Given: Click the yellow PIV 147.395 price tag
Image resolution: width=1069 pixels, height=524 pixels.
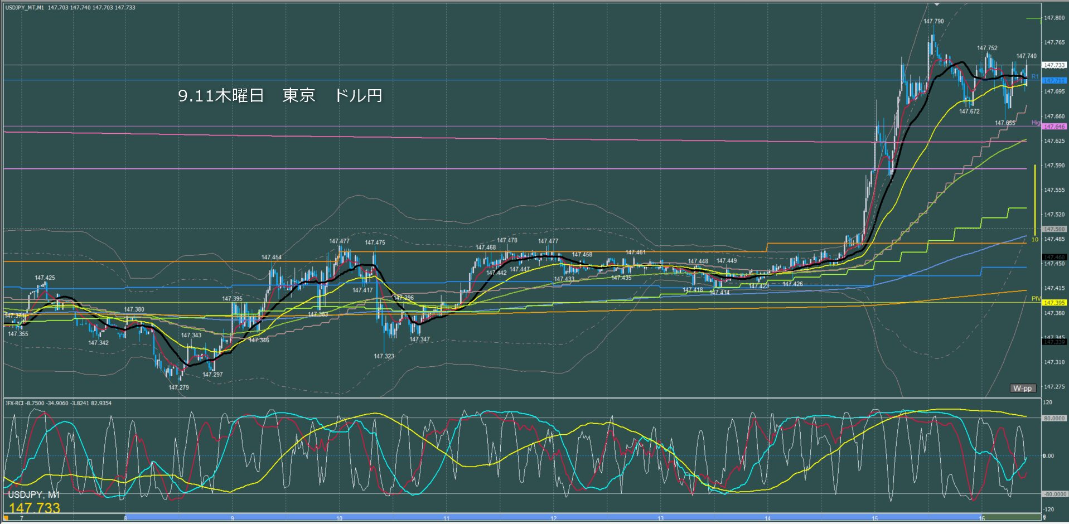Looking at the screenshot, I should click(x=1054, y=303).
